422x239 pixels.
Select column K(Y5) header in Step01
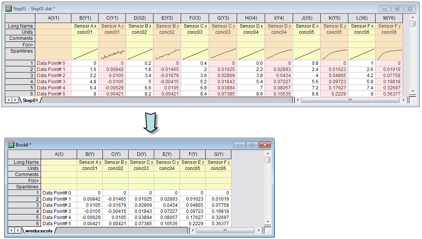tap(335, 18)
